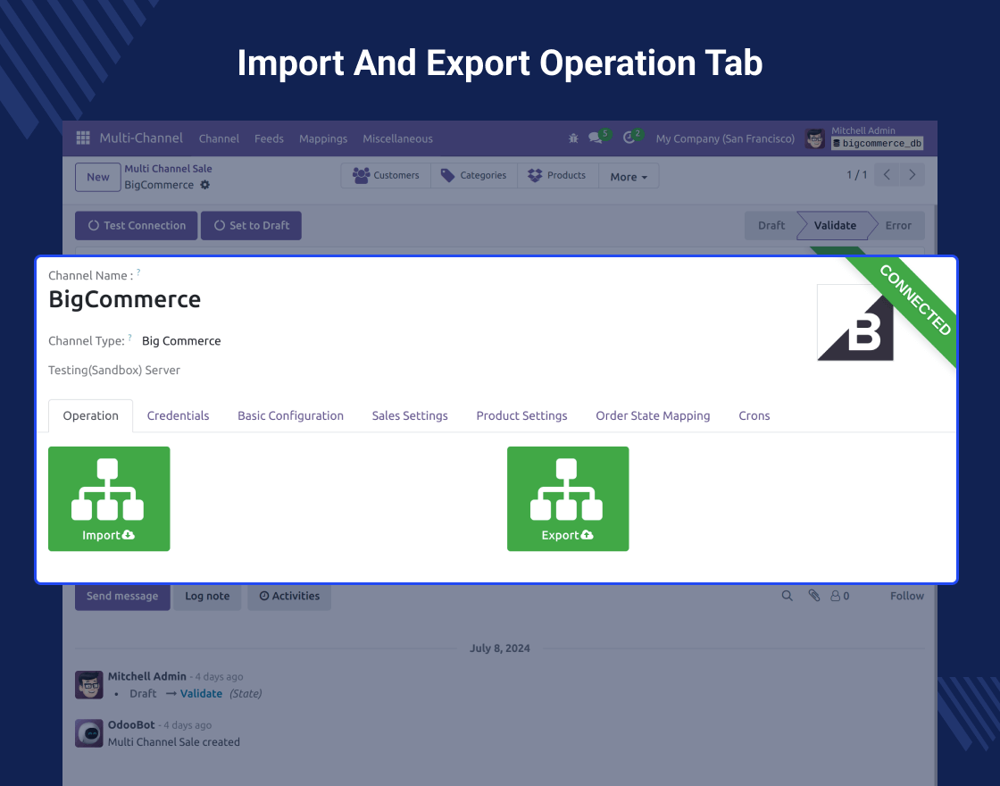Click the Channel Name help question mark
Screen dimensions: 1000x786
[x=138, y=272]
